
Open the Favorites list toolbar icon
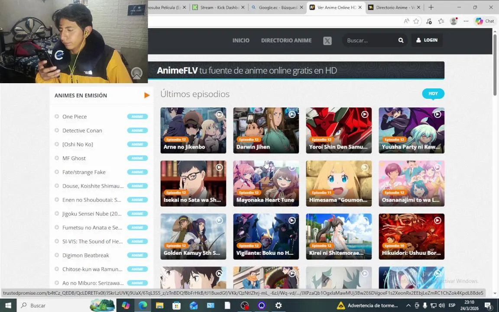click(x=441, y=21)
